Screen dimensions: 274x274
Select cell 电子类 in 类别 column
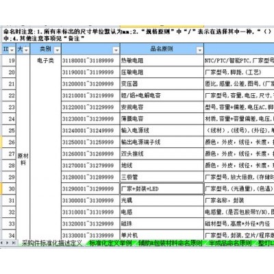(46, 147)
